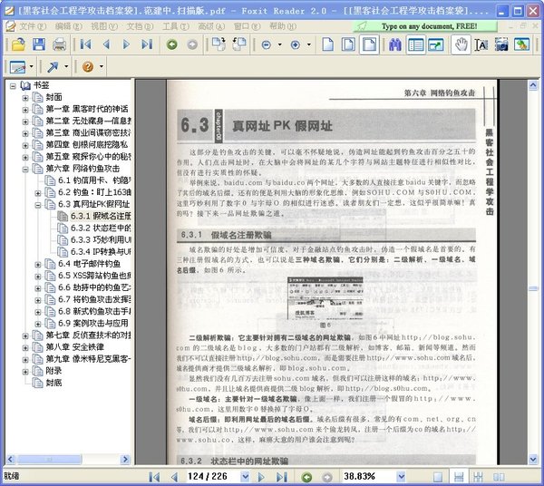Select the 封底 bookmark
The image size is (544, 486).
pos(53,383)
